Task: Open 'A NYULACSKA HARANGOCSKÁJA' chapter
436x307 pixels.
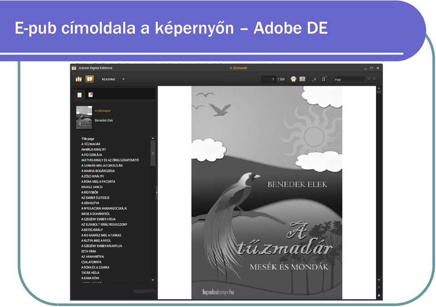Action: (104, 208)
